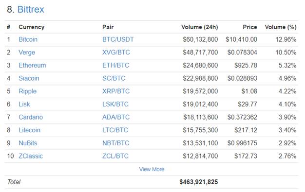The width and height of the screenshot is (305, 192).
Task: Open the Bittrex exchange heading link
Action: (31, 9)
